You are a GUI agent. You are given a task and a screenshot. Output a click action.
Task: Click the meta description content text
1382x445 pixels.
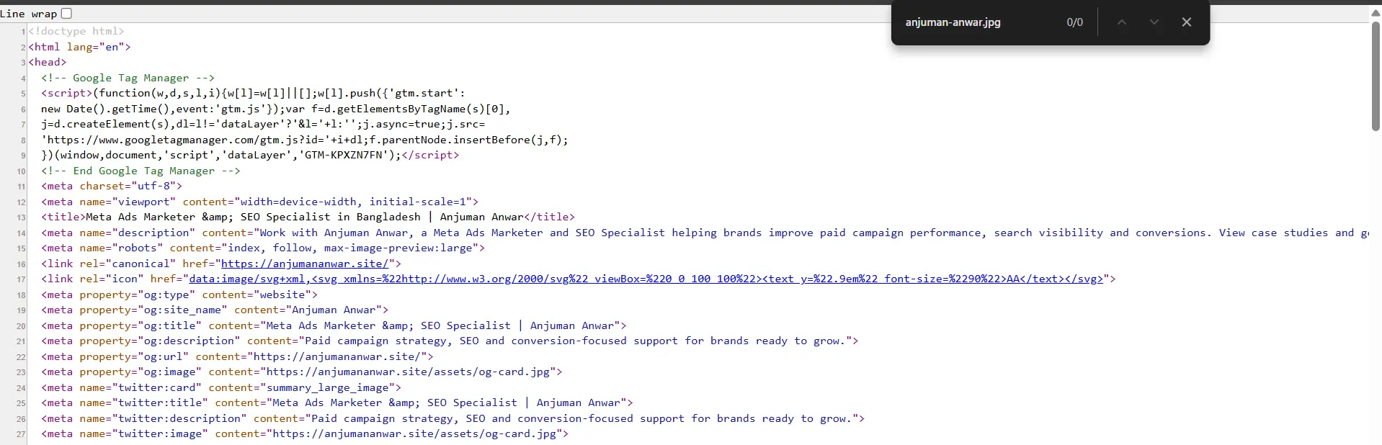click(814, 233)
